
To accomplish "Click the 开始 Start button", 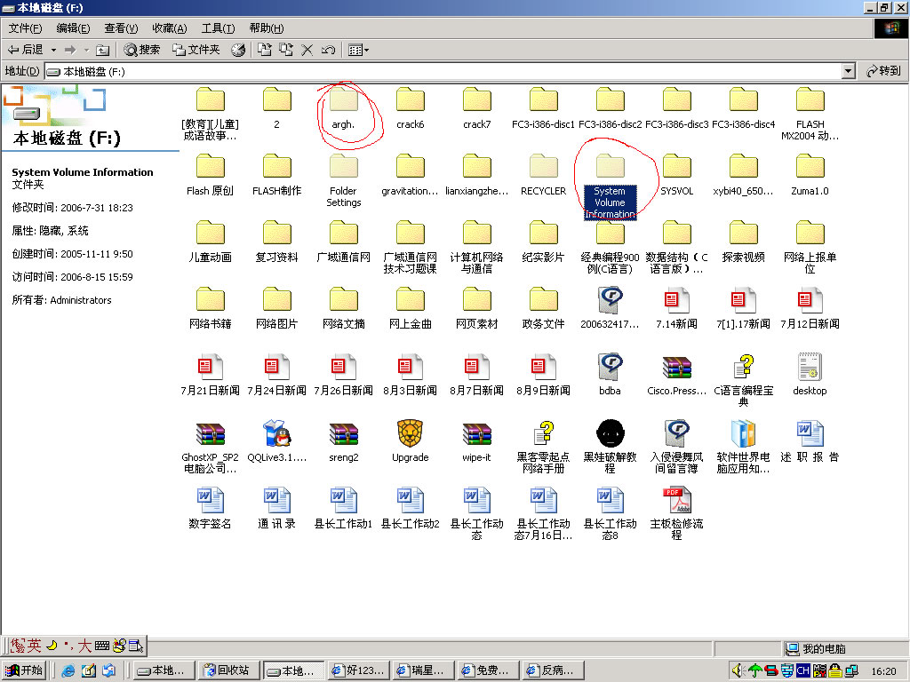I will (25, 670).
